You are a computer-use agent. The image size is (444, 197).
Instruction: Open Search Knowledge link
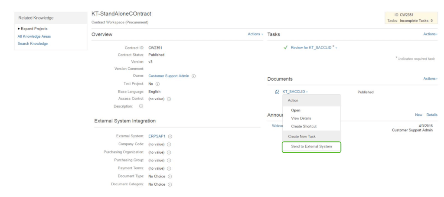tap(33, 44)
